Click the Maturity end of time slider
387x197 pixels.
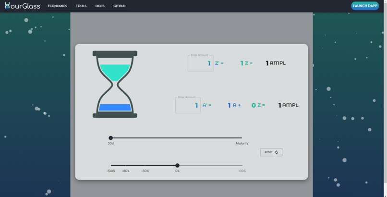[x=242, y=138]
